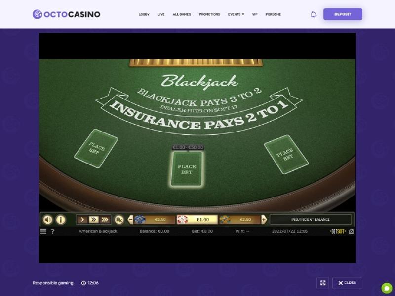
Task: Expand the Events dropdown menu
Action: coord(236,14)
